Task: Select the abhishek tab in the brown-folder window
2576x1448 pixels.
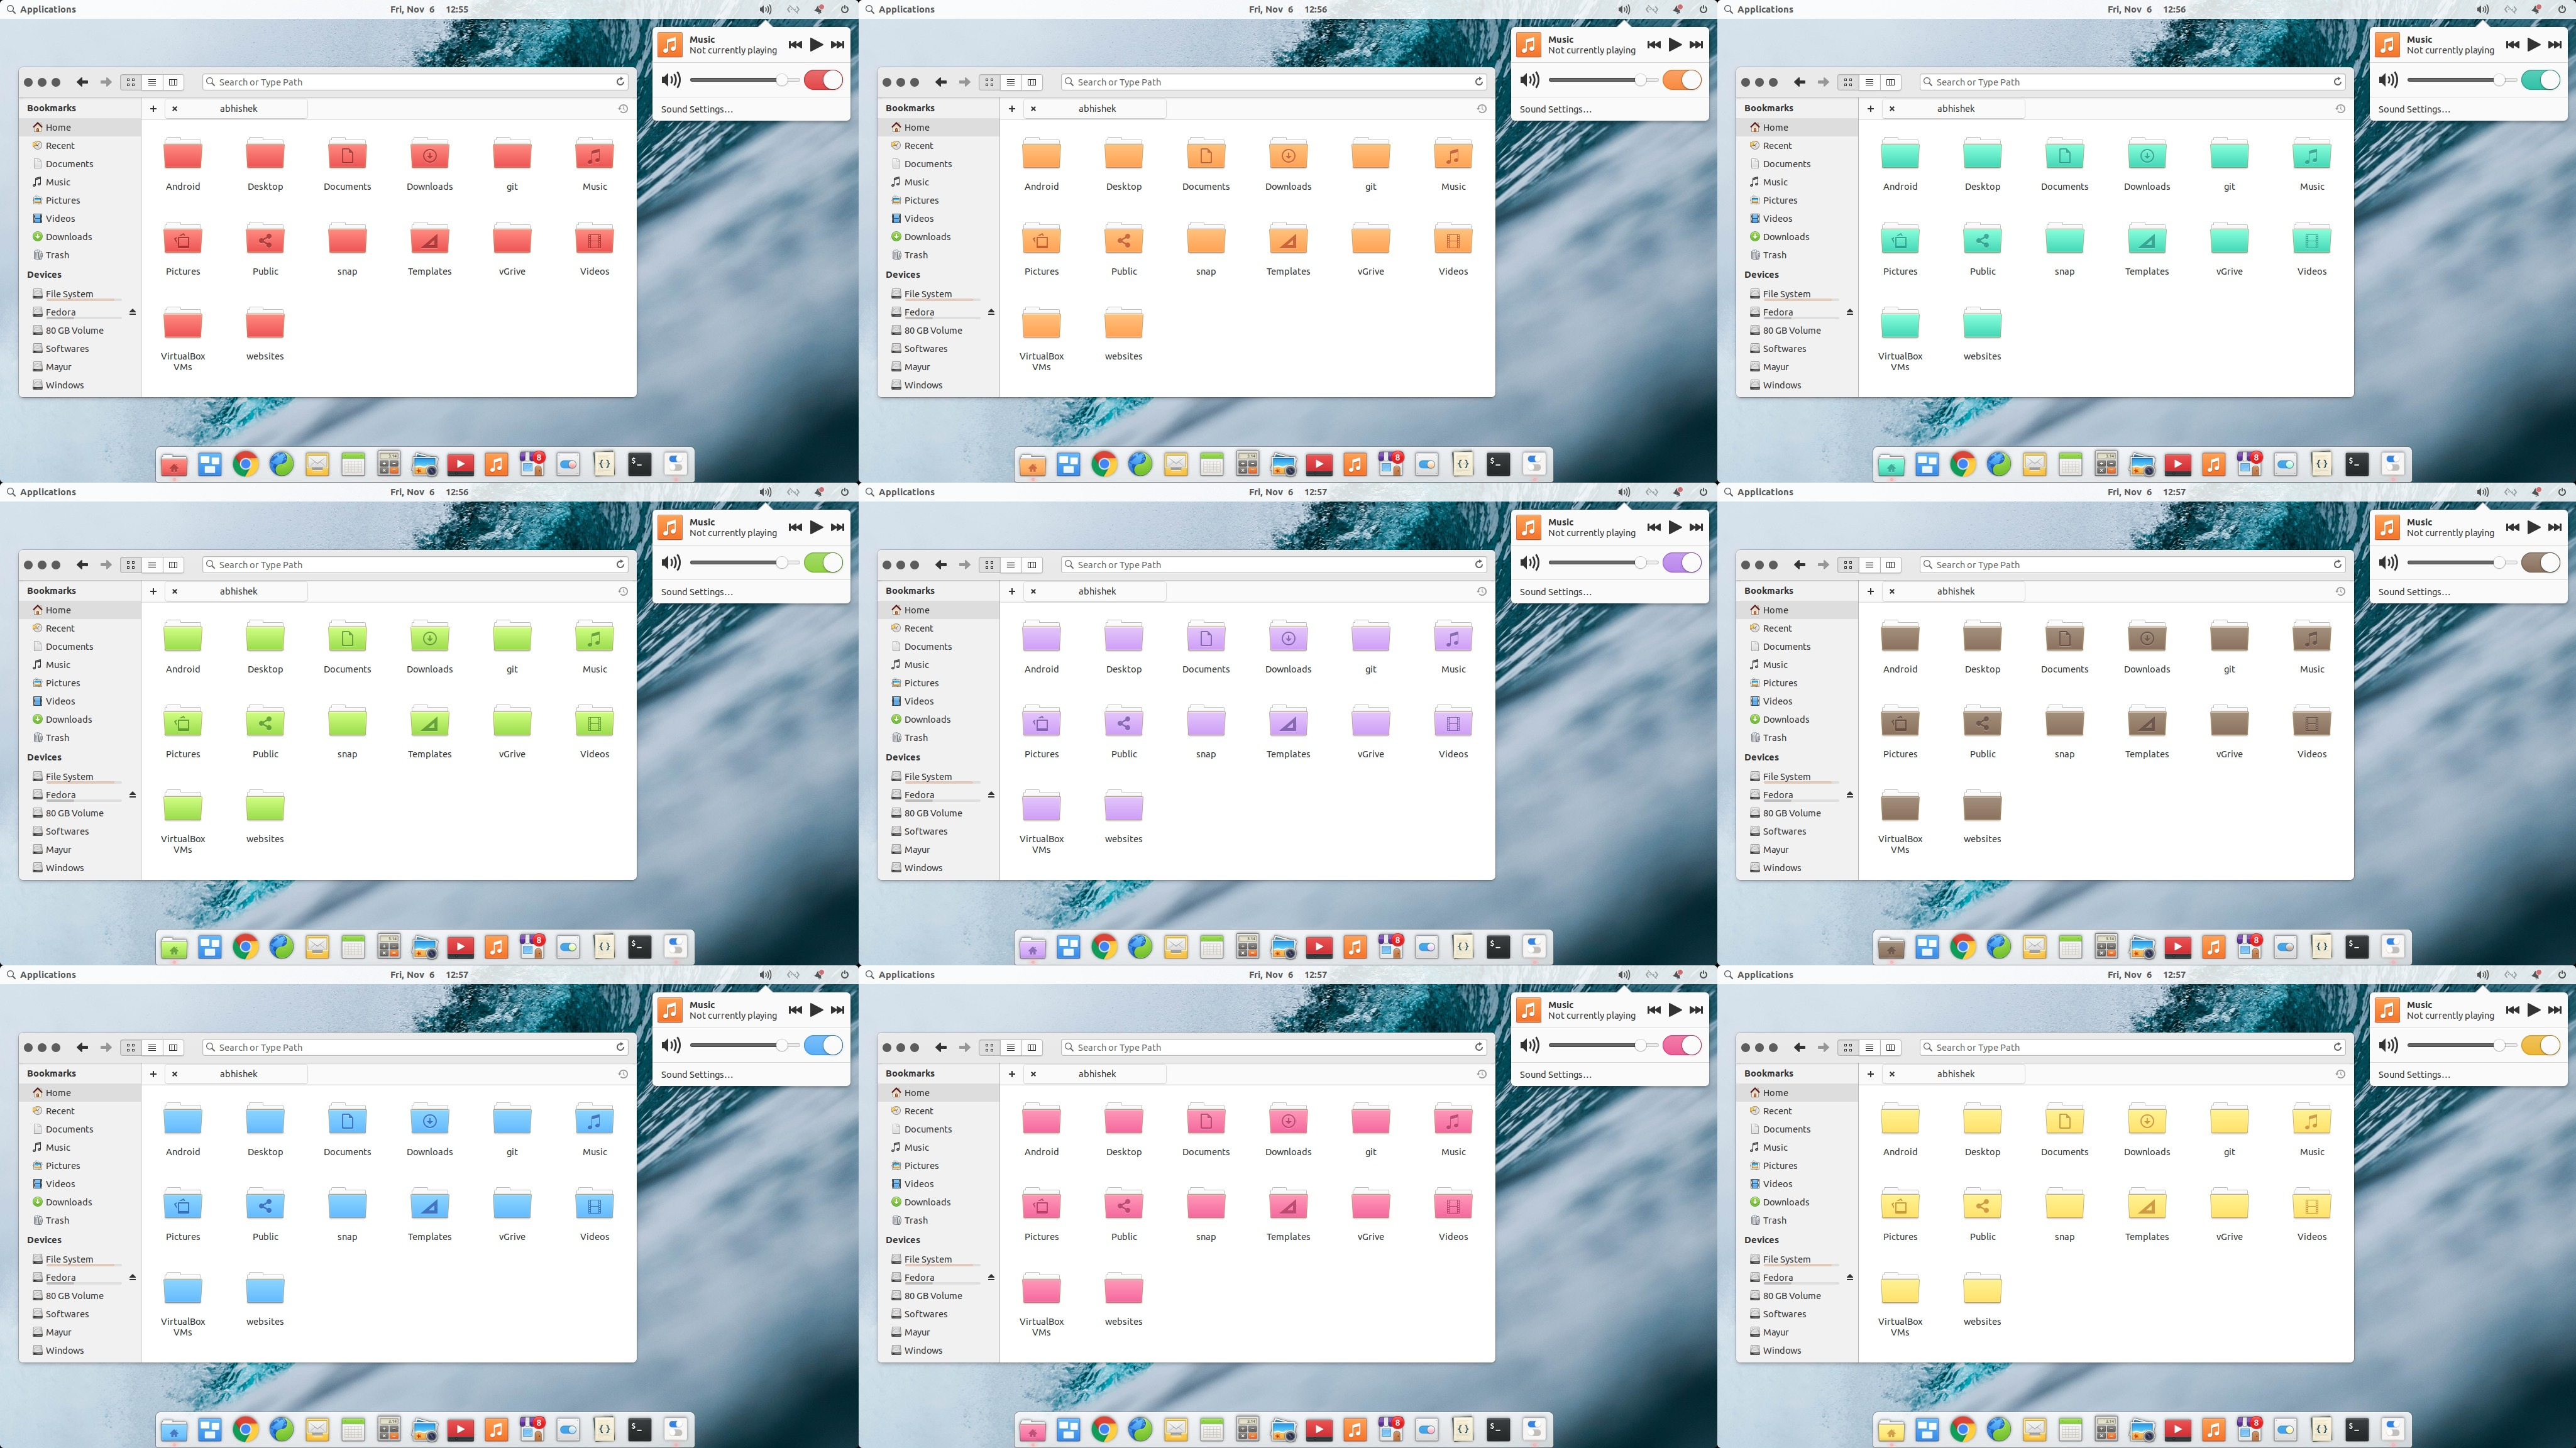Action: point(1955,591)
